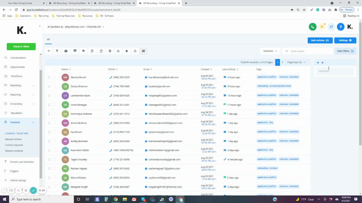Click the Remove Tag icon in toolbar
Screen dimensions: 362x203
101,51
